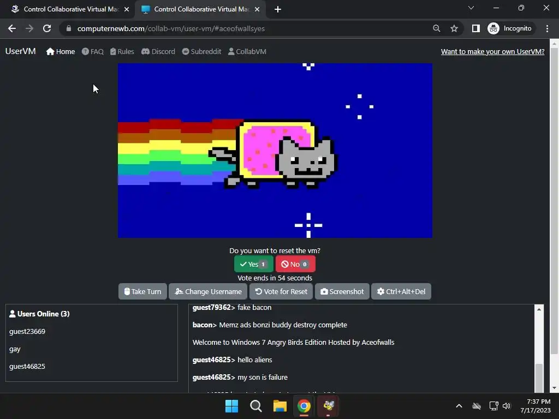Click the address bar URL
The width and height of the screenshot is (559, 419).
(x=171, y=28)
